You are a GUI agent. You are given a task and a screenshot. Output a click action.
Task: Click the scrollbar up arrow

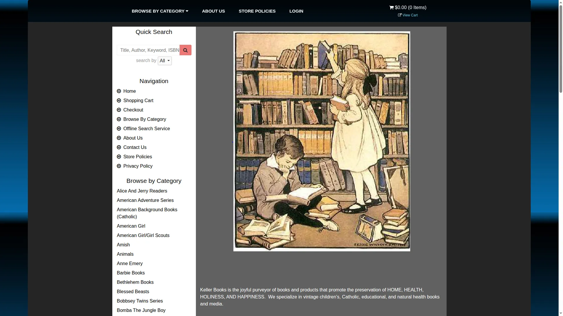(x=561, y=2)
